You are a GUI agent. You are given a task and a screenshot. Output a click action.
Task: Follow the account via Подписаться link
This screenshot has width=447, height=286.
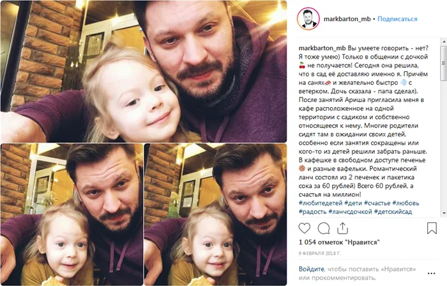397,19
